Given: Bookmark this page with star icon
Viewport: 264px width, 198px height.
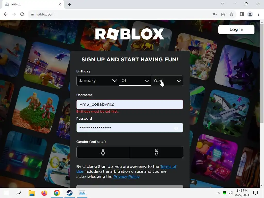Looking at the screenshot, I should (x=232, y=14).
